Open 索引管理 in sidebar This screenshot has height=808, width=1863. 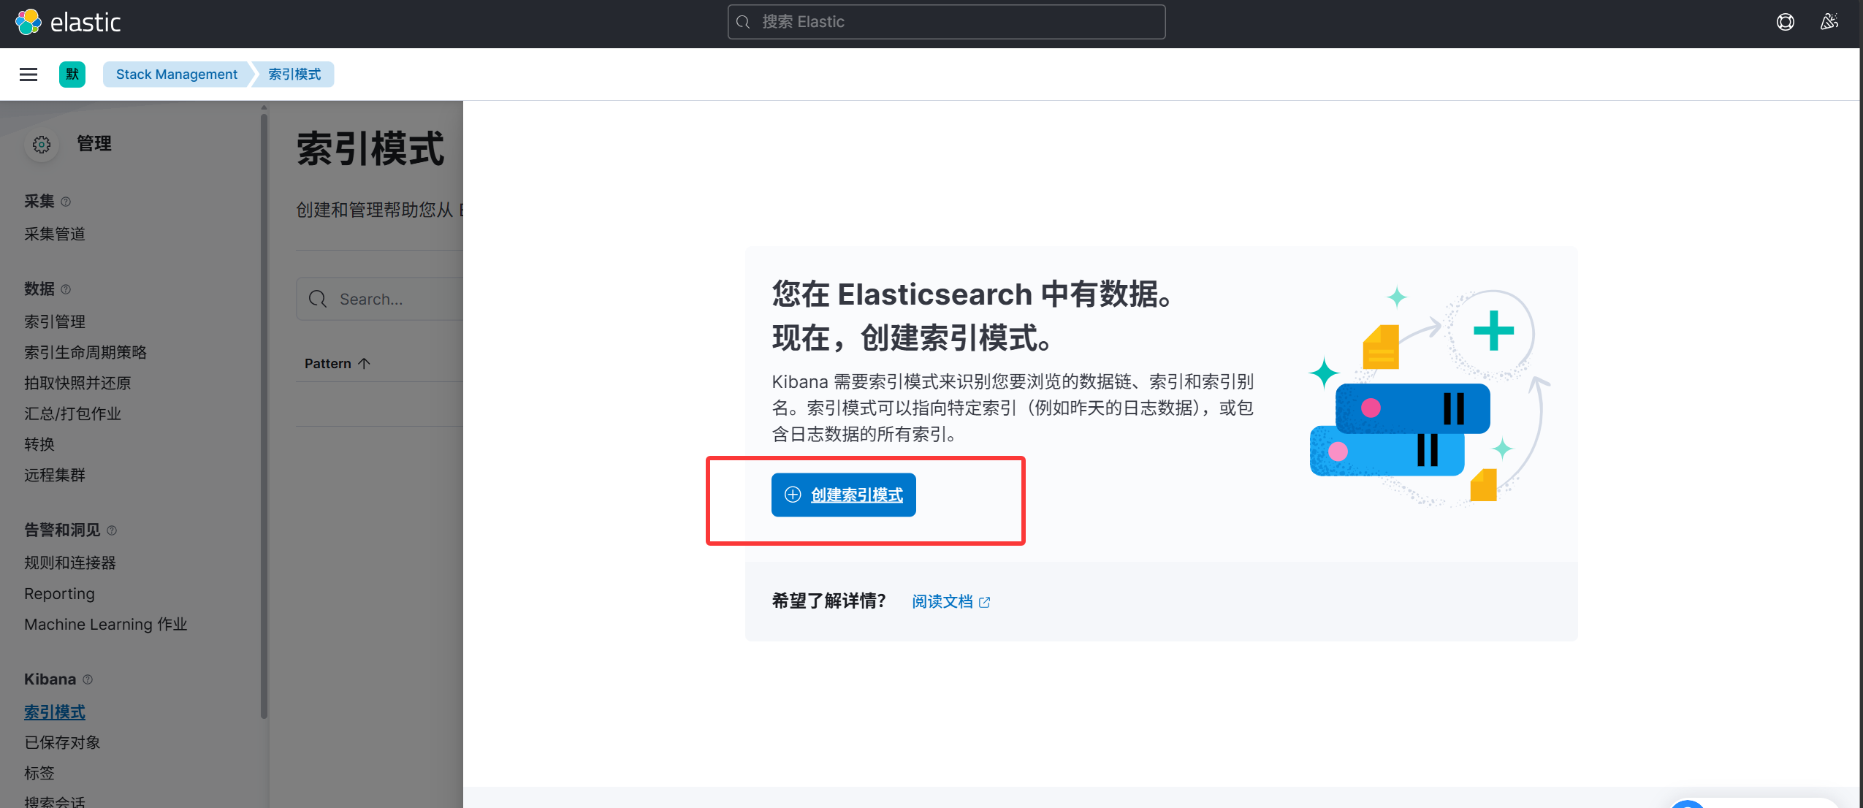(55, 322)
